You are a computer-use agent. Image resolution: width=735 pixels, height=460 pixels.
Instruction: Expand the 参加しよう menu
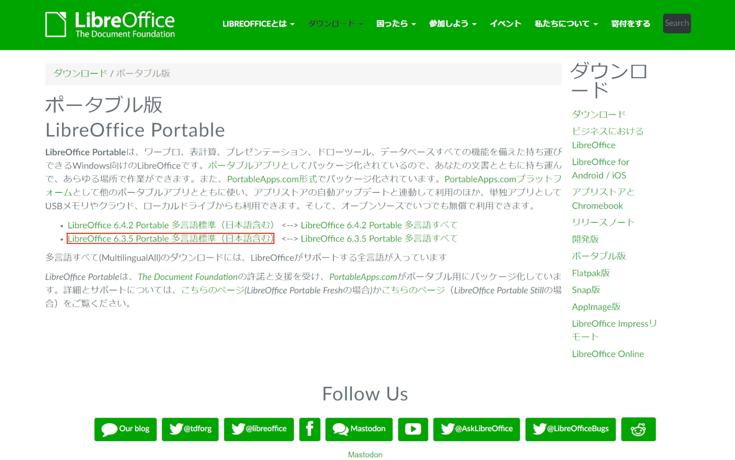(x=453, y=24)
